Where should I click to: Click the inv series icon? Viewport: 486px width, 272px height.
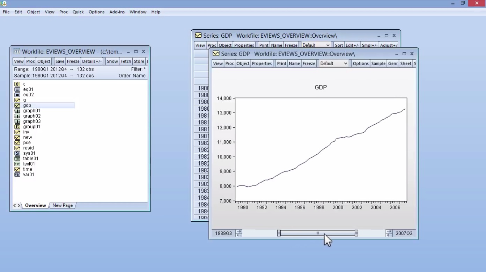tap(17, 132)
